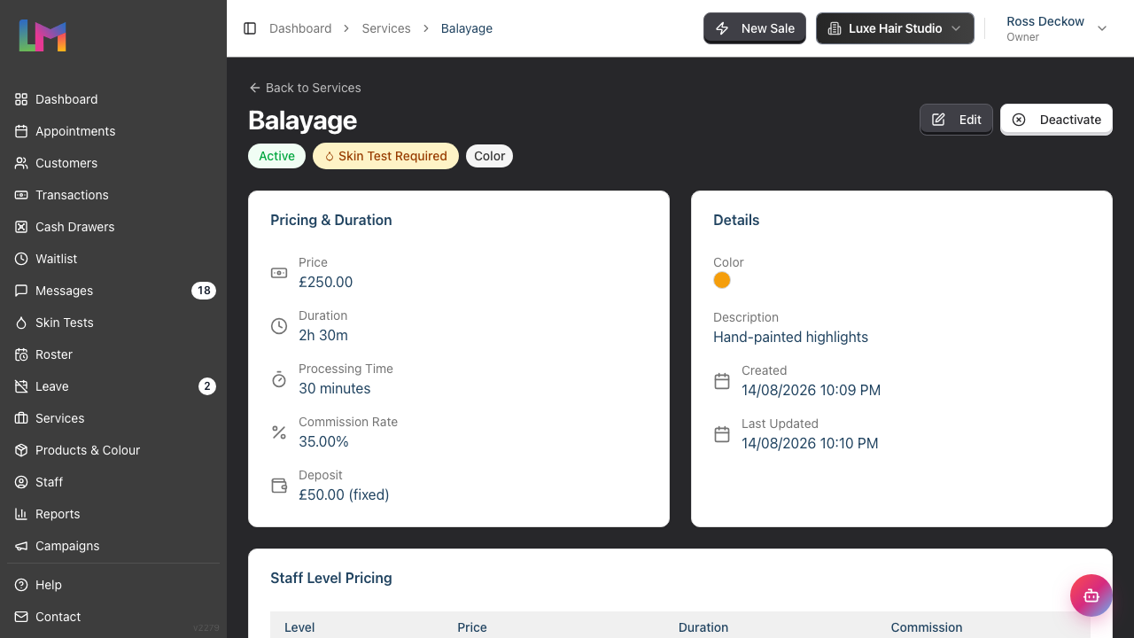Click the 2h 30m duration value

[x=323, y=335]
